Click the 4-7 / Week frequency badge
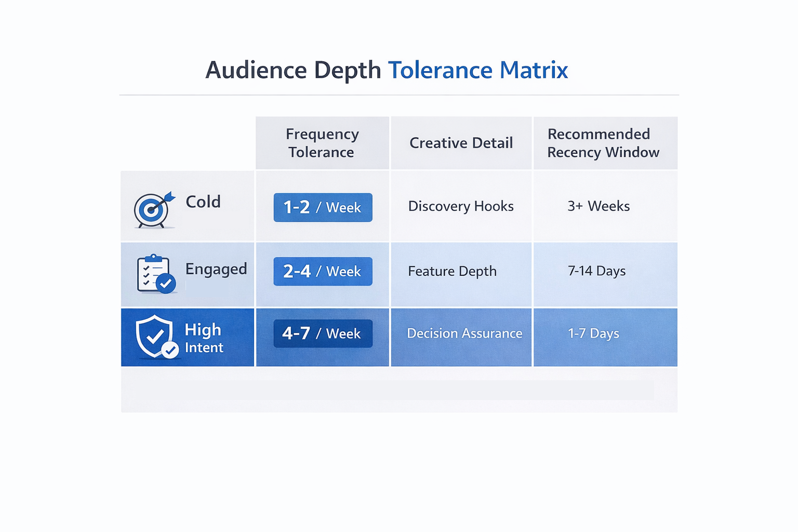Screen dimensions: 798x532 pyautogui.click(x=322, y=334)
